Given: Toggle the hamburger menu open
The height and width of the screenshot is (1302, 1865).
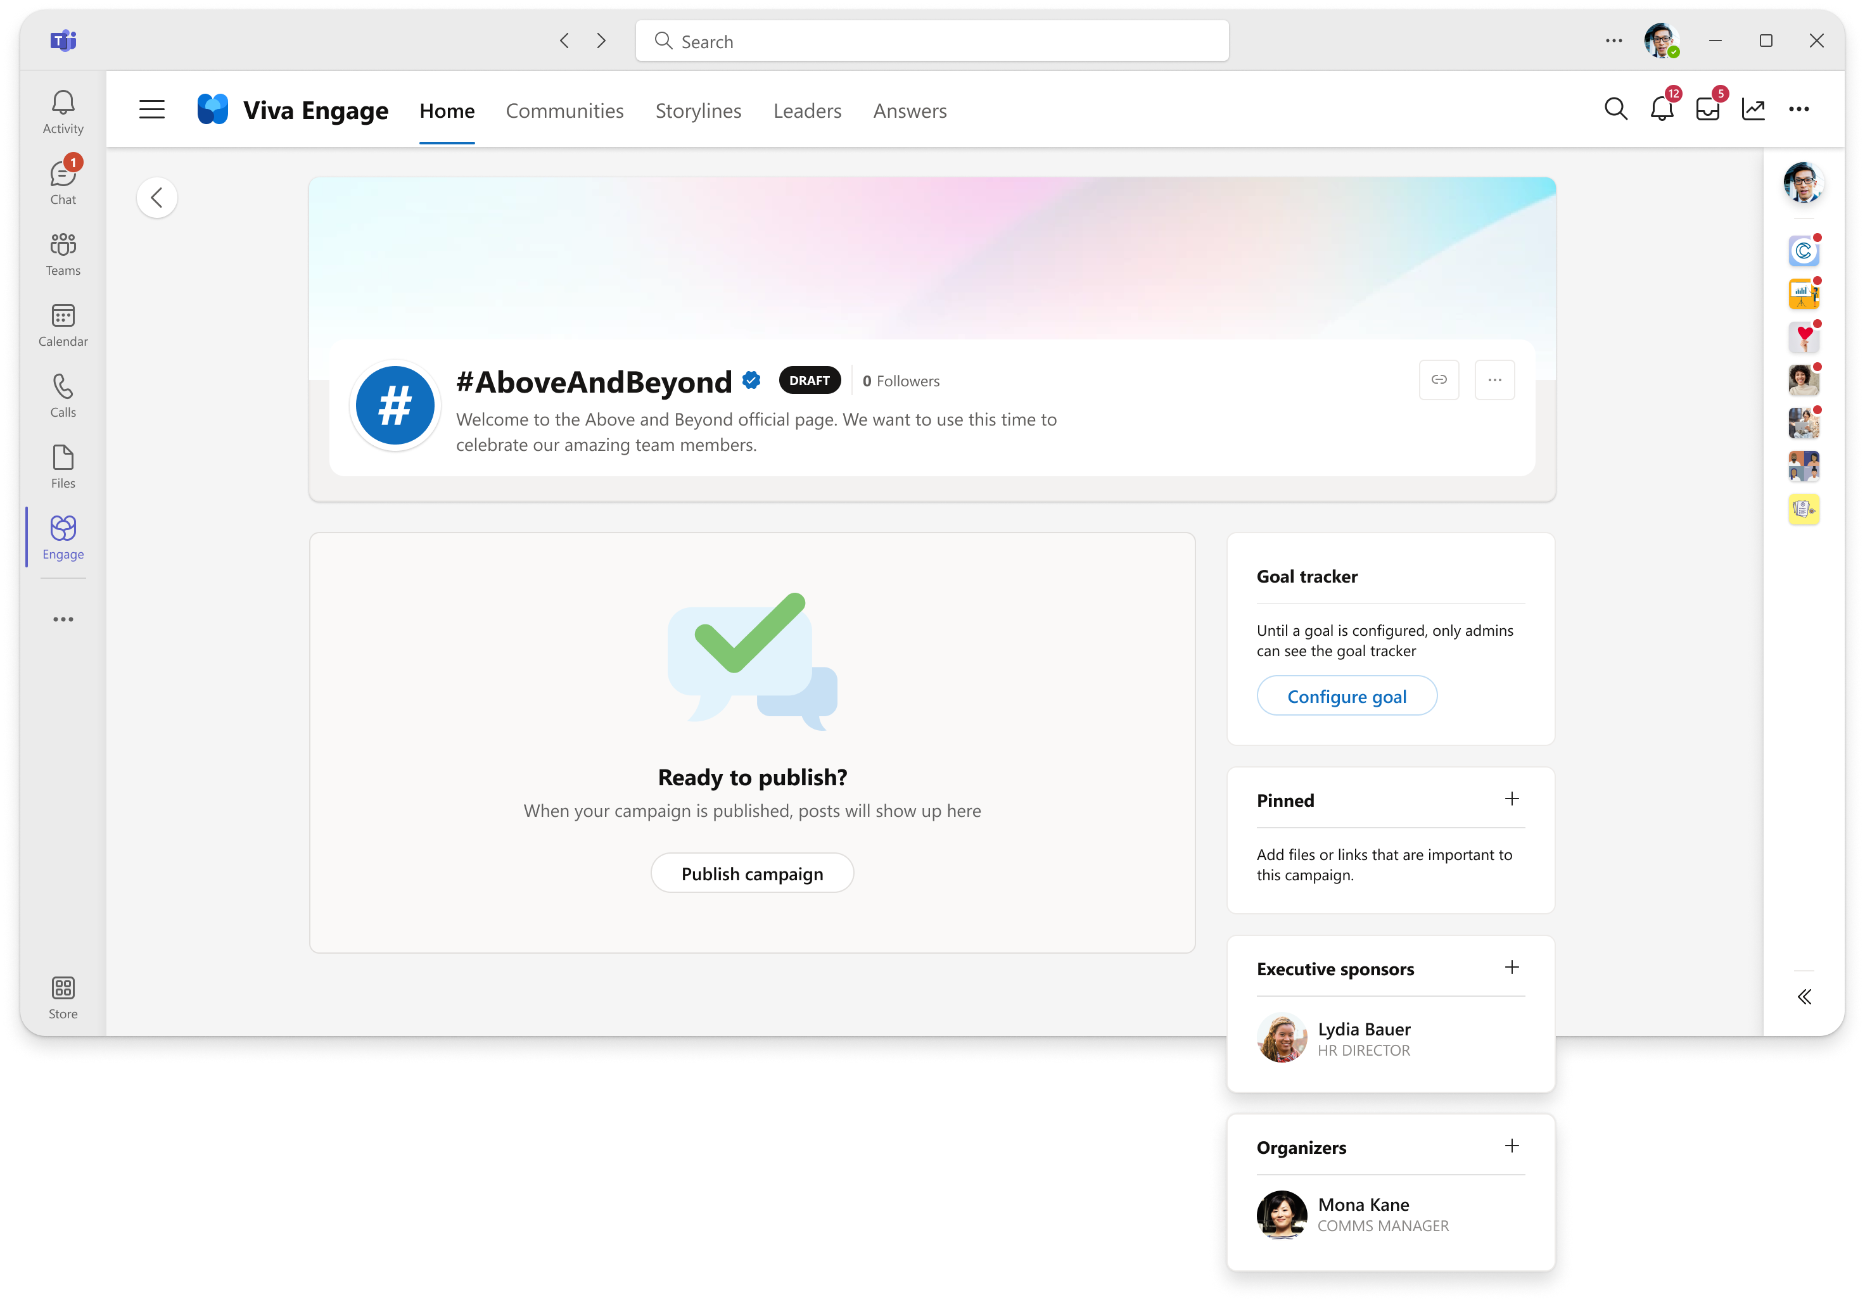Looking at the screenshot, I should (x=153, y=109).
